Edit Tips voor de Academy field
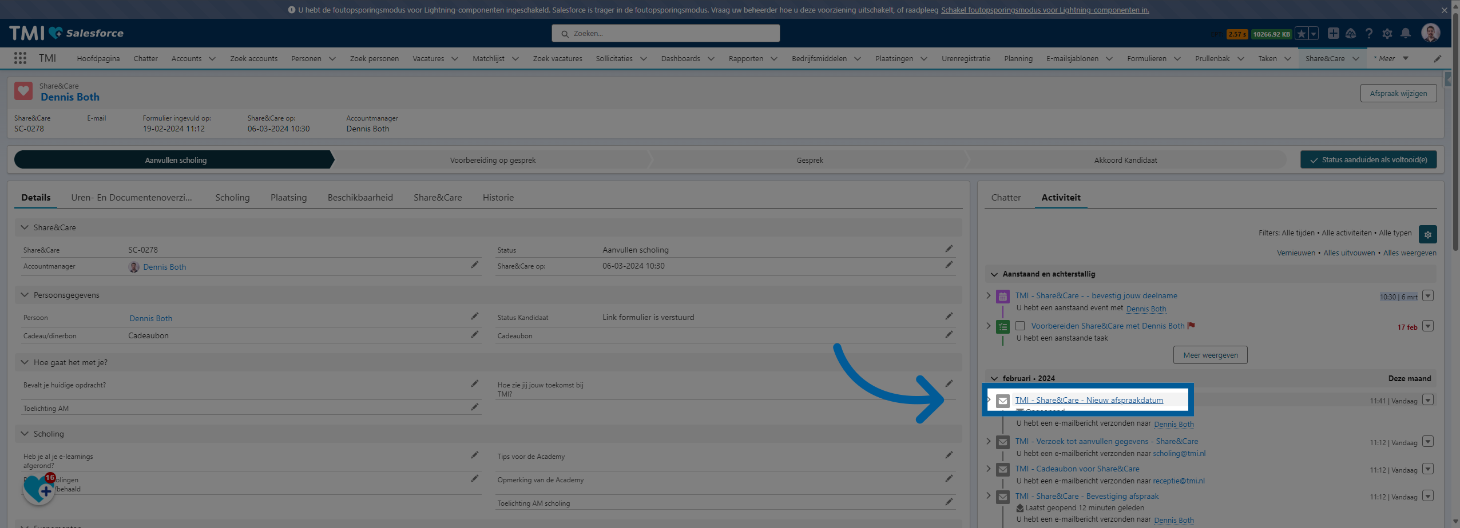Screen dimensions: 1460x528 coord(949,455)
